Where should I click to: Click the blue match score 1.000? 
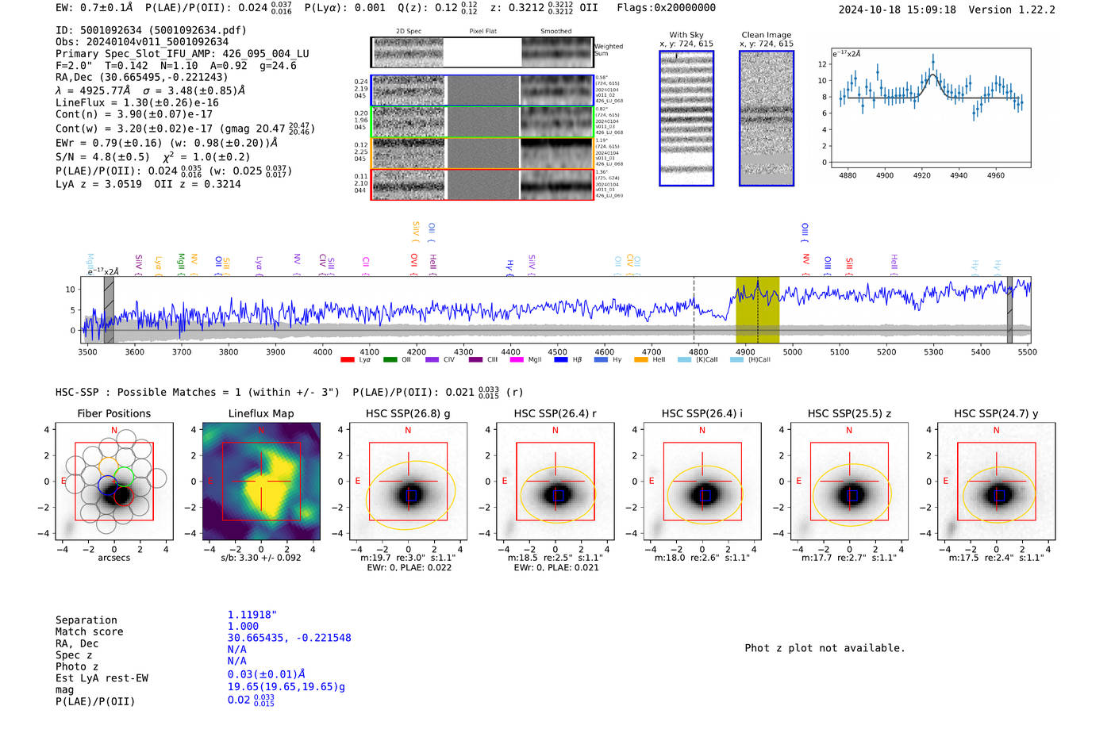coord(243,626)
